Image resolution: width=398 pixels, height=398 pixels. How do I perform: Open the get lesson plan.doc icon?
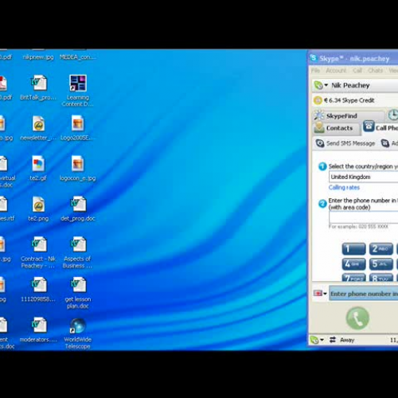[78, 285]
